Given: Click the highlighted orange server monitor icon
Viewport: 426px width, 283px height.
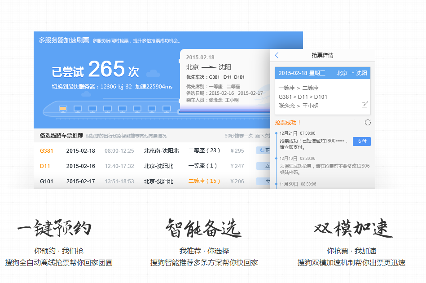Looking at the screenshot, I should pyautogui.click(x=63, y=108).
